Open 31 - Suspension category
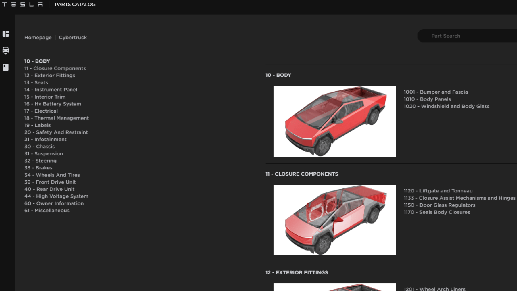 coord(44,154)
